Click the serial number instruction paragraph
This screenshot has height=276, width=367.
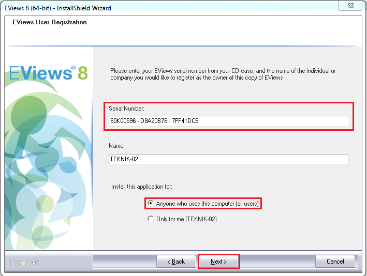[x=223, y=74]
